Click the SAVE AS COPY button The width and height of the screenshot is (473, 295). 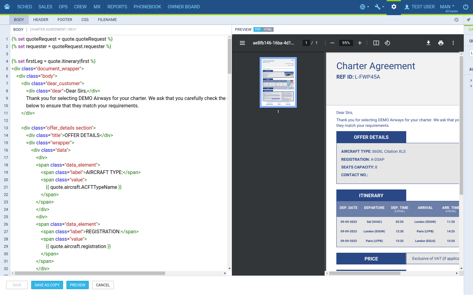click(x=47, y=285)
